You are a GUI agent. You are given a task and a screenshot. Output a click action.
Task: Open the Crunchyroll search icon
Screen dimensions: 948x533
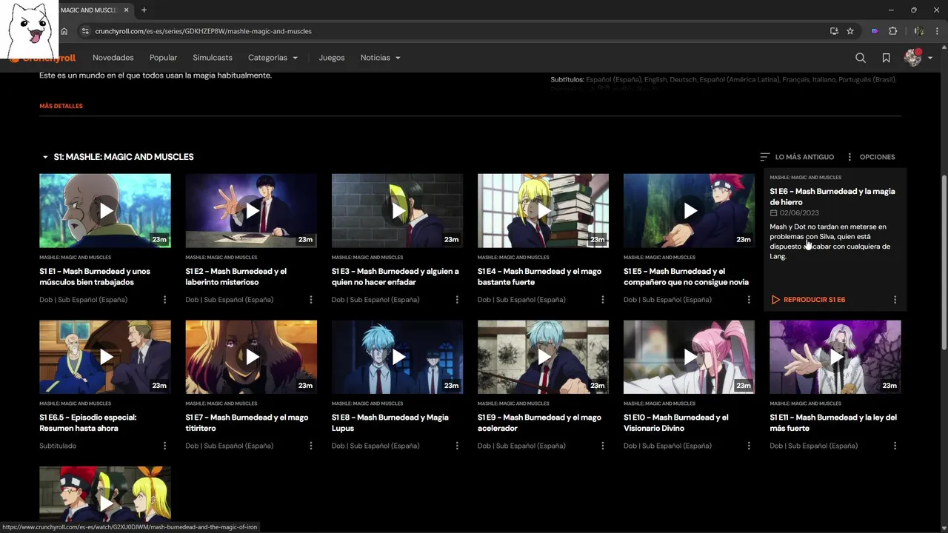coord(860,58)
